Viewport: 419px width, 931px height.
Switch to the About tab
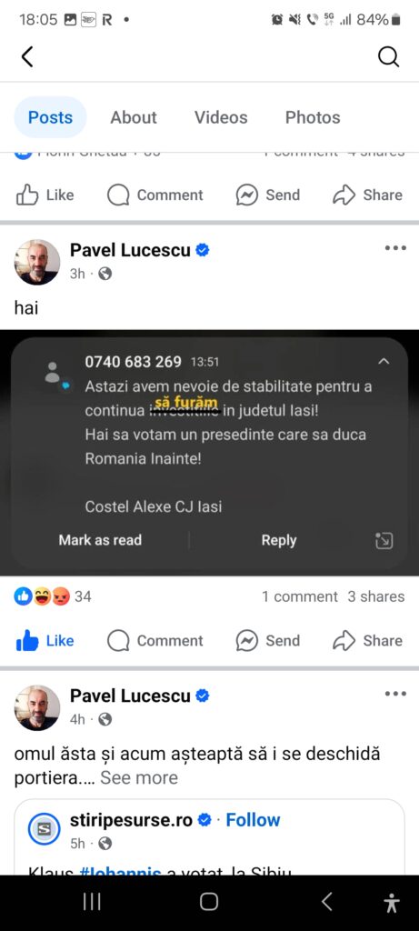(x=134, y=117)
